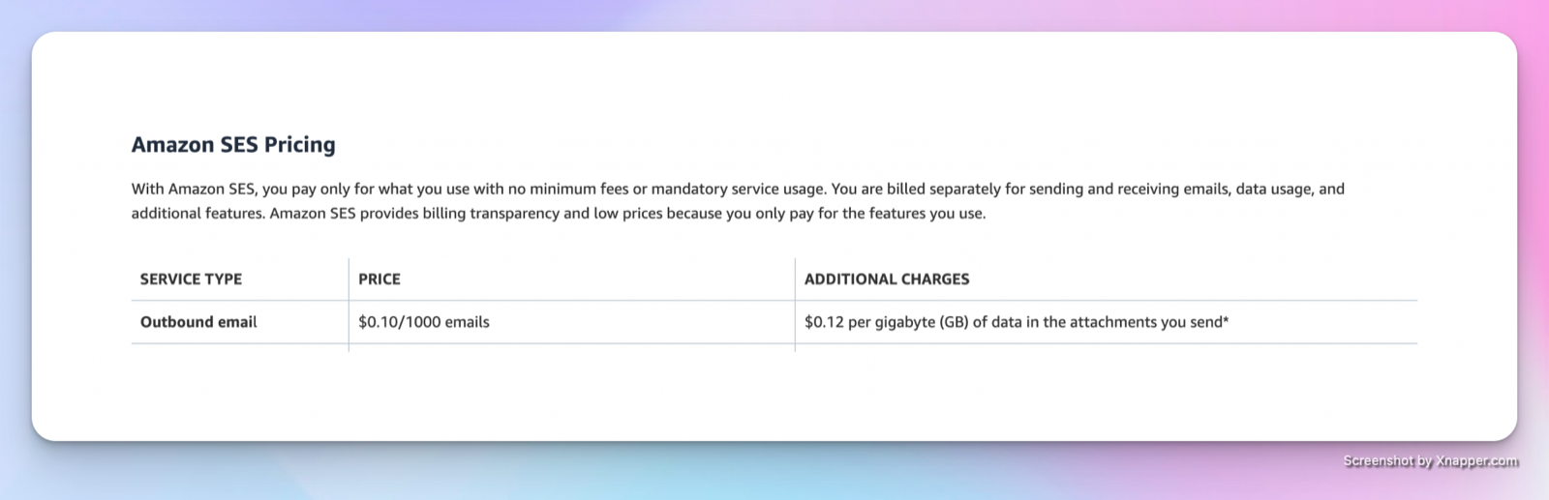Screen dimensions: 1549x500
Task: Select the "Outbound email" row label
Action: 198,322
